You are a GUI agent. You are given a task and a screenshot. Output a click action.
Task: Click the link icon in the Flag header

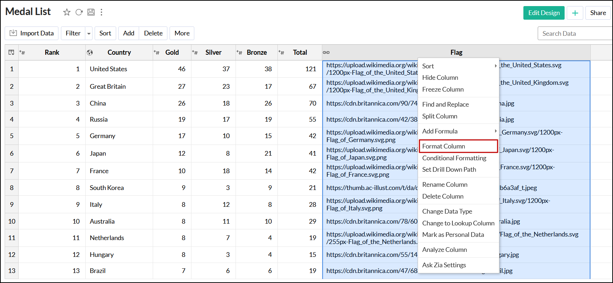pyautogui.click(x=326, y=53)
